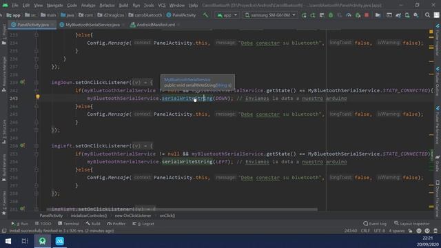Open the AVD Manager icon
This screenshot has width=441, height=248.
click(407, 15)
